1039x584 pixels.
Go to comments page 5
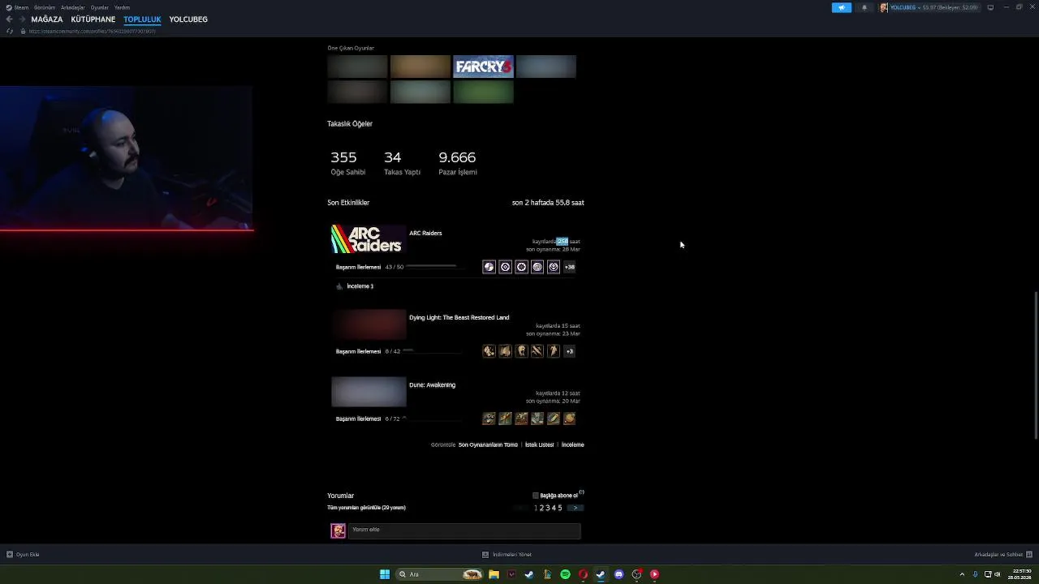[x=559, y=508]
